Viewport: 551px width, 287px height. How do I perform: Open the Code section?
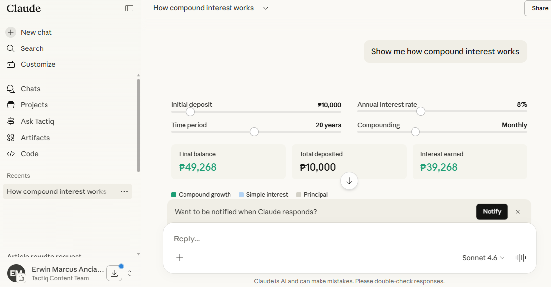pos(22,154)
